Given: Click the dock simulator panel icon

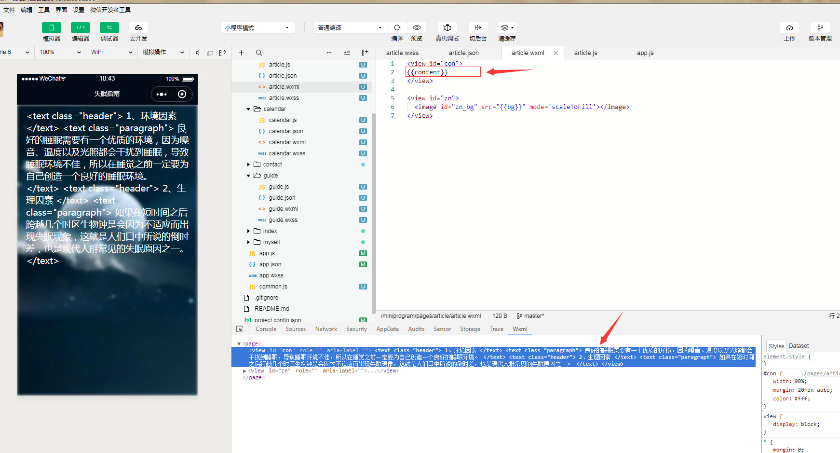Looking at the screenshot, I should coord(222,53).
